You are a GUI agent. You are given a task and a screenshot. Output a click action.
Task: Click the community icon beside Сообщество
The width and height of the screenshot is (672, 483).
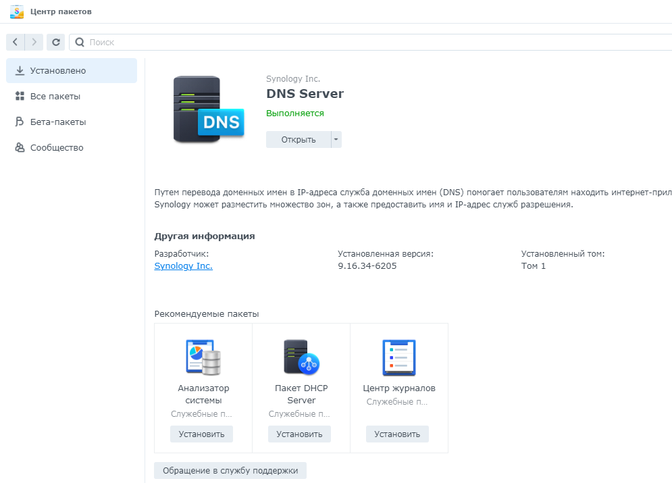pyautogui.click(x=20, y=147)
